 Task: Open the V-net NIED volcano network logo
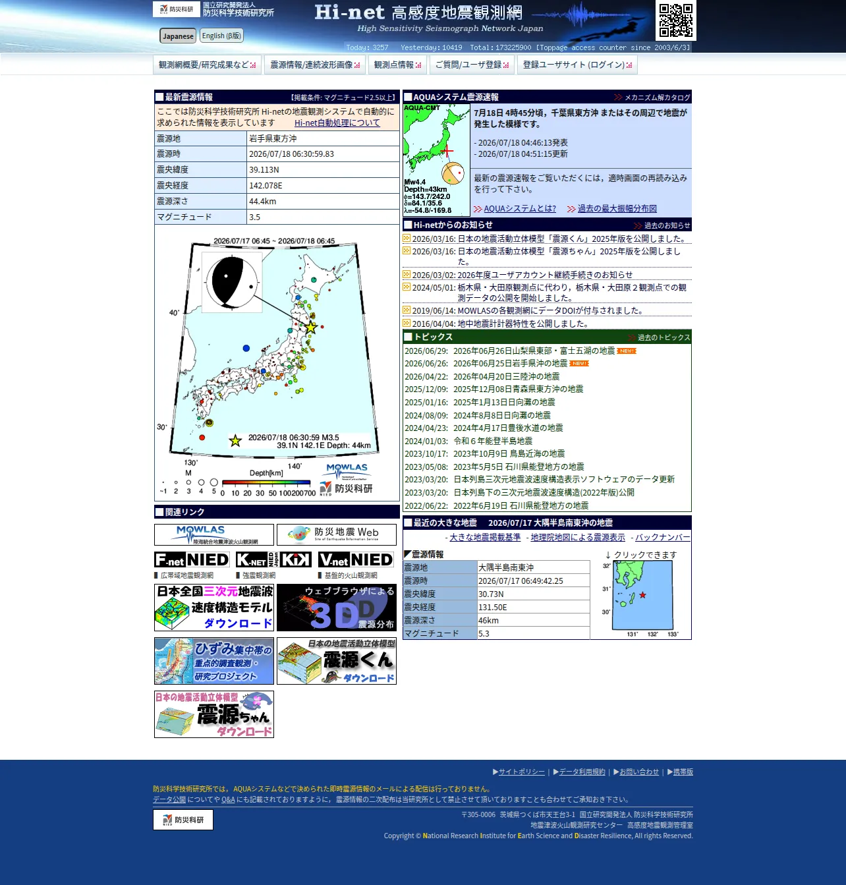pyautogui.click(x=356, y=559)
